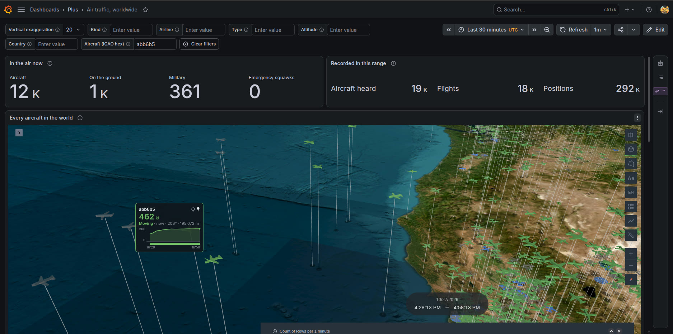Expand the map side panel arrow
The image size is (673, 334).
pyautogui.click(x=19, y=133)
